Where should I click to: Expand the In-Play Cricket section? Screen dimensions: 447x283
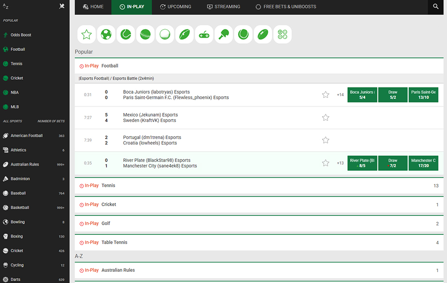259,205
